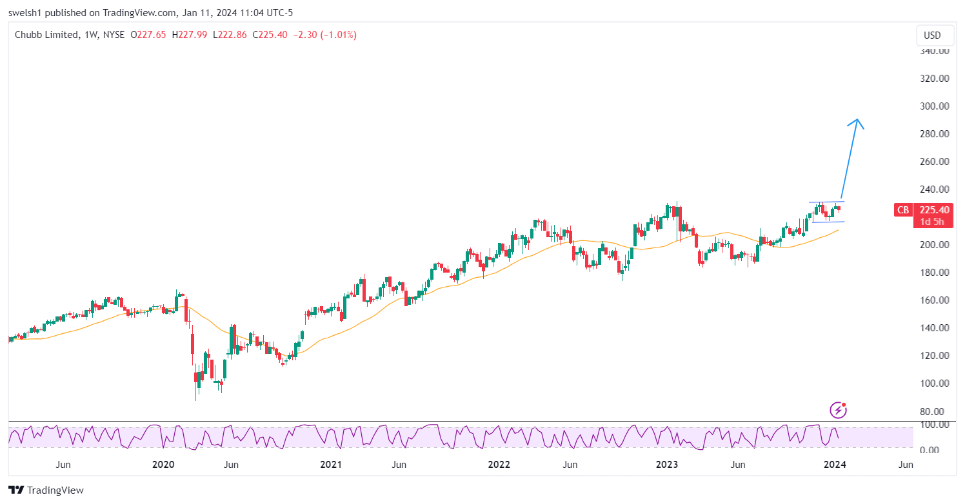Click the change value −2.30 (−1.01%)

point(324,35)
